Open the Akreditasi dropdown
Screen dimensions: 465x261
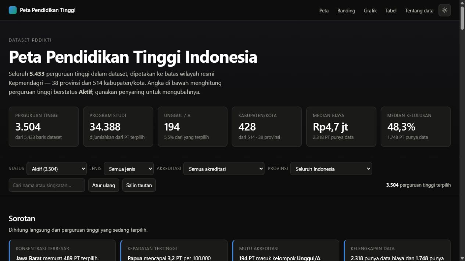(224, 169)
